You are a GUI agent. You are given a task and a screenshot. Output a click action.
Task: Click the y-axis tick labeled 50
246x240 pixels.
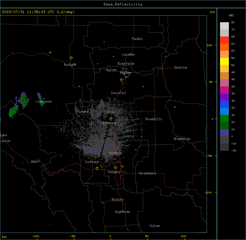click(x=211, y=82)
